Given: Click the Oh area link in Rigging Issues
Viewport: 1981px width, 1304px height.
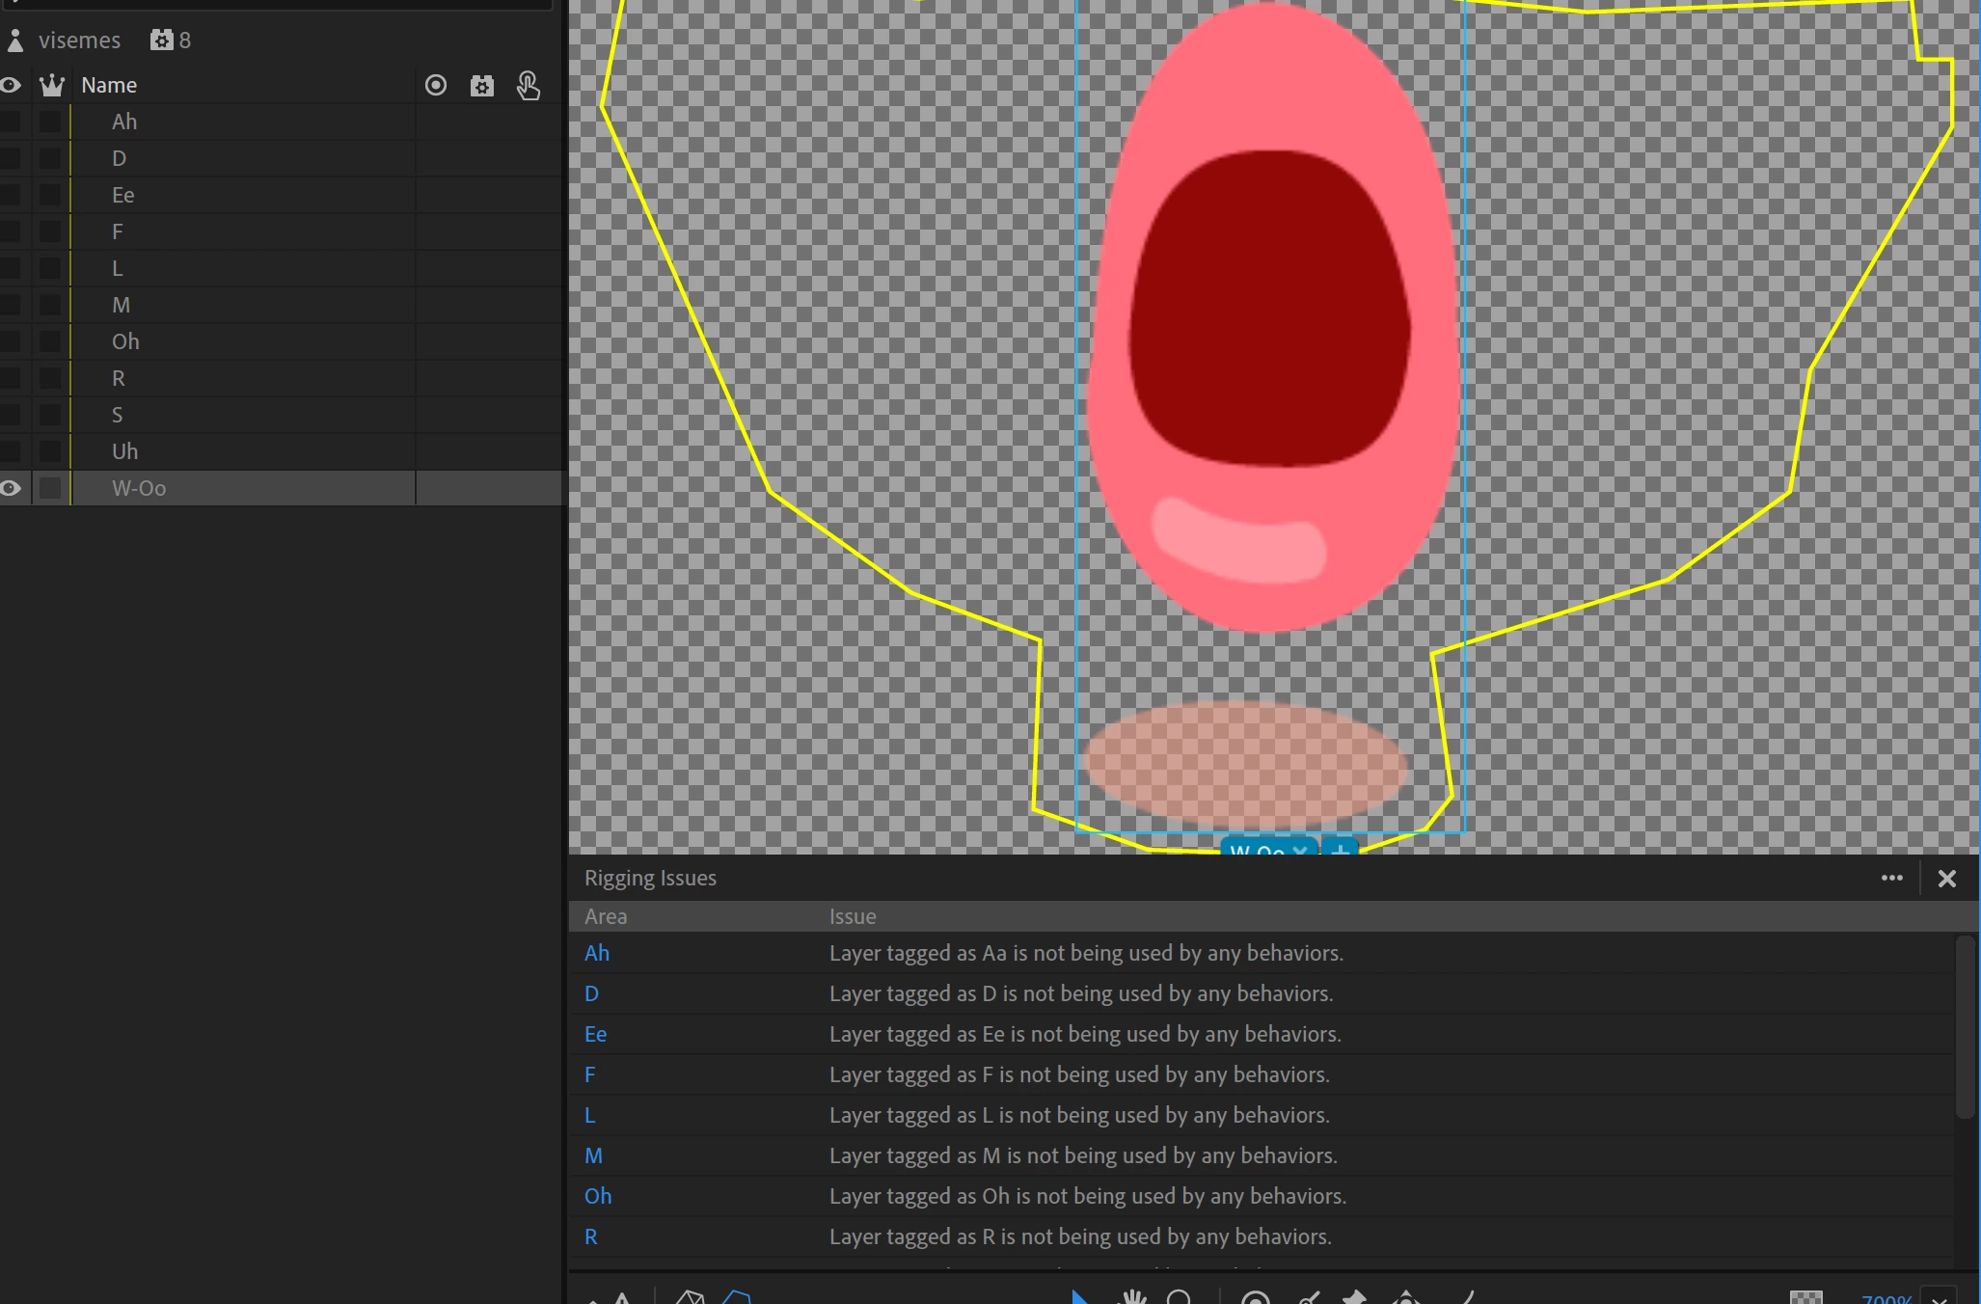Looking at the screenshot, I should [x=598, y=1196].
